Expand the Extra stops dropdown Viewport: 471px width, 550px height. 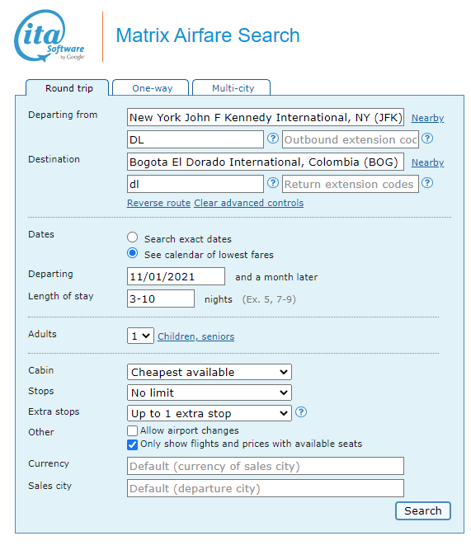[210, 413]
